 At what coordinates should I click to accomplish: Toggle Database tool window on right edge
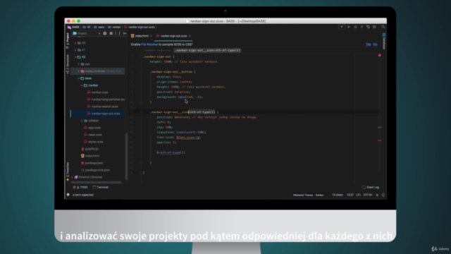pos(383,41)
